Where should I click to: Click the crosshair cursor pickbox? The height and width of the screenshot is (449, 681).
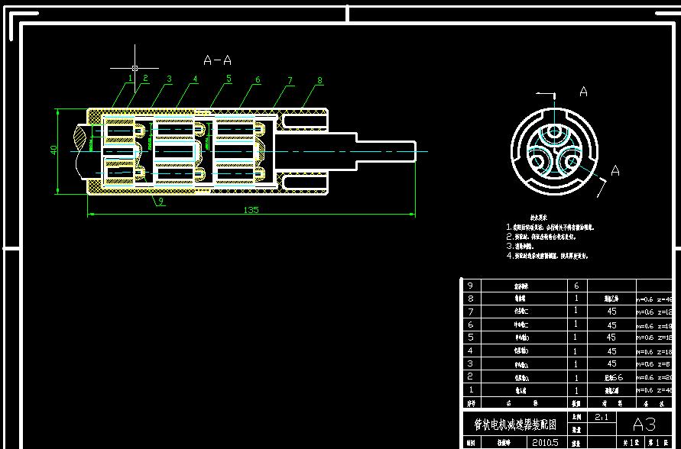[x=135, y=68]
